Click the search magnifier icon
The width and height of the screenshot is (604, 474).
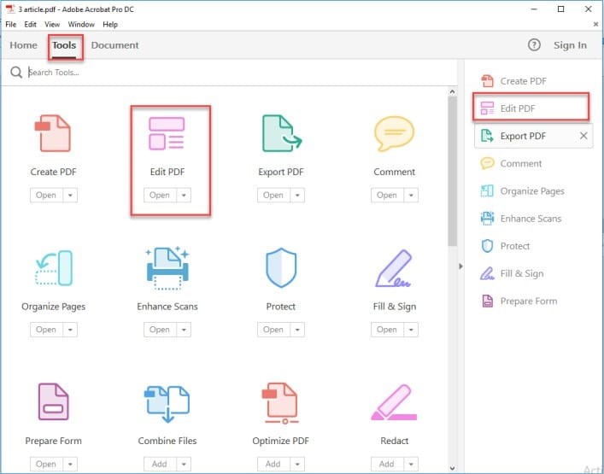[x=16, y=72]
